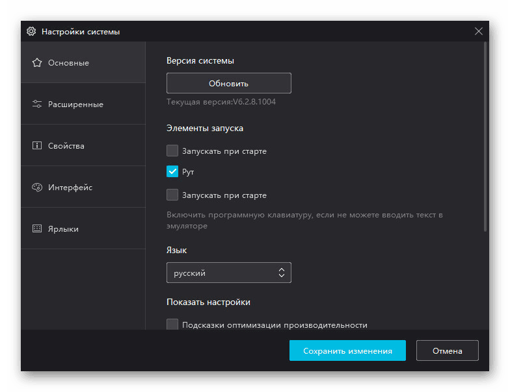Click the gear icon beside Настройки системы
Image resolution: width=510 pixels, height=392 pixels.
coord(31,31)
